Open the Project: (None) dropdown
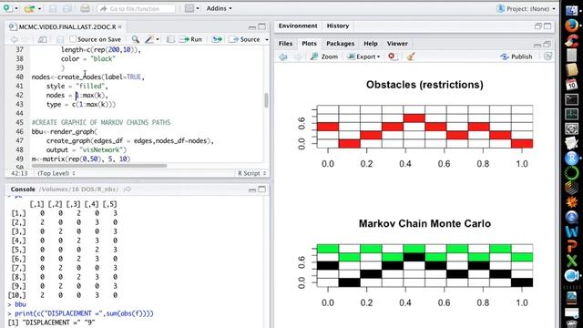The width and height of the screenshot is (583, 328). [x=527, y=8]
